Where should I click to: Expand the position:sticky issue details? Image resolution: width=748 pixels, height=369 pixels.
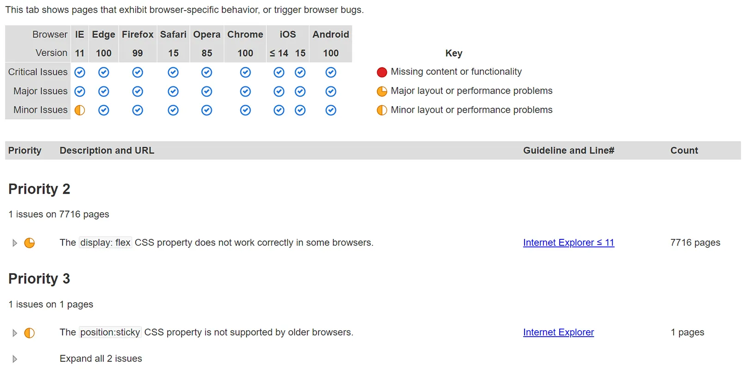click(x=14, y=333)
